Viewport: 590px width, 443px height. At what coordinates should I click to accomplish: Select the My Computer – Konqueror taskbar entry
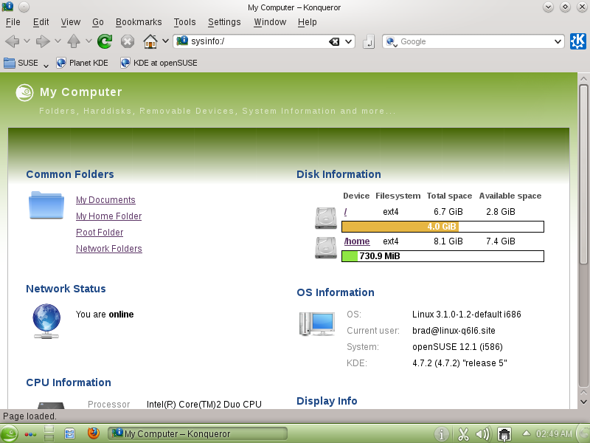(x=198, y=433)
